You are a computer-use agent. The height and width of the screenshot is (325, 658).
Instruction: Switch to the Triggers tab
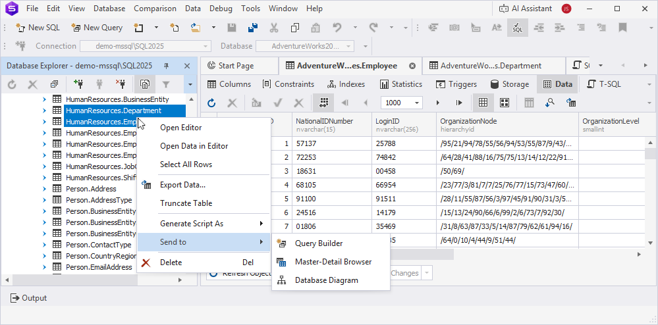(x=456, y=84)
